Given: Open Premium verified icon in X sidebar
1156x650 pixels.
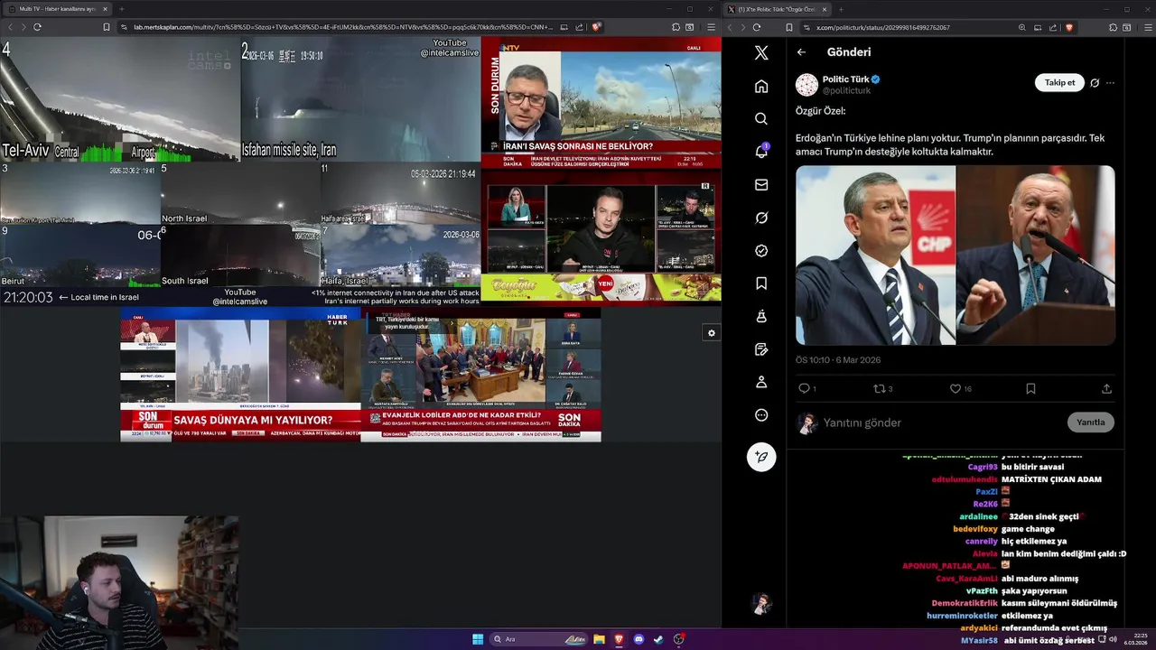Looking at the screenshot, I should click(x=761, y=251).
